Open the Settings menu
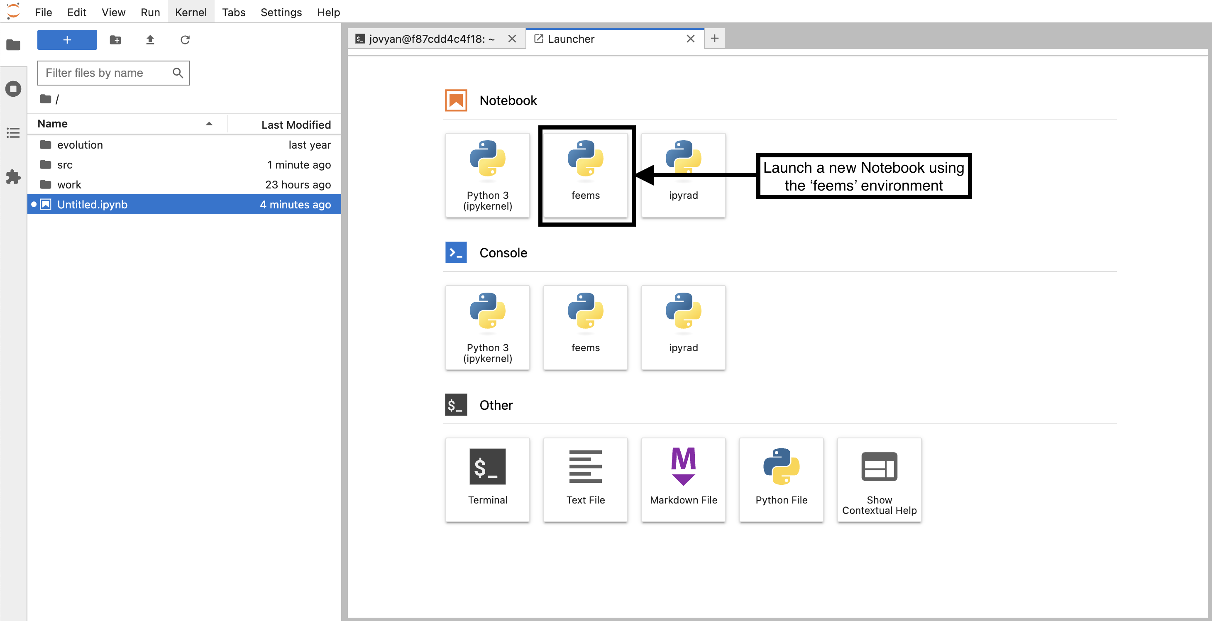The image size is (1212, 621). coord(281,12)
